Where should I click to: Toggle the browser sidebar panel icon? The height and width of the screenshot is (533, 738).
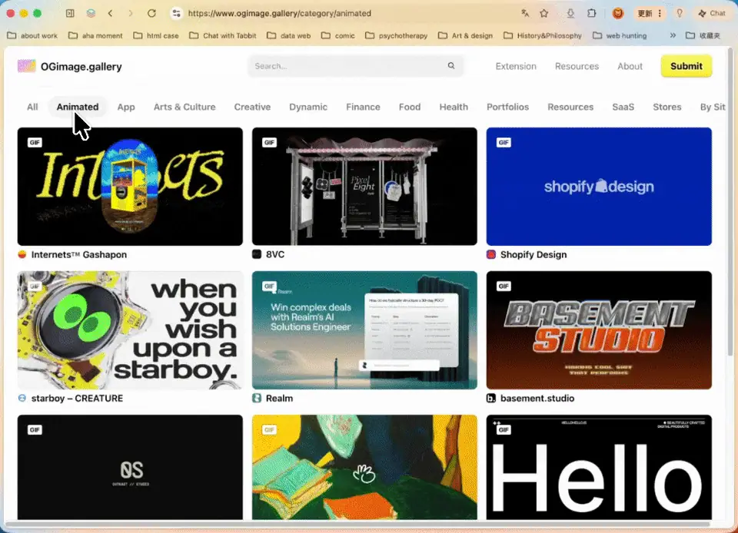[70, 13]
